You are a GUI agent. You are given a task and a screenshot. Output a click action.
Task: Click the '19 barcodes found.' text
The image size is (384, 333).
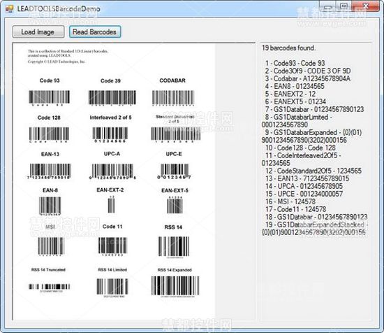coord(289,48)
